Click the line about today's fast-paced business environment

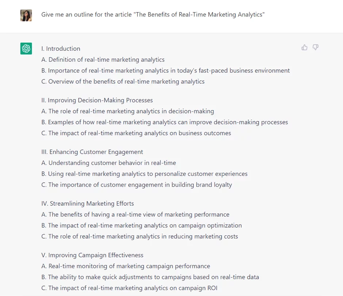point(165,71)
